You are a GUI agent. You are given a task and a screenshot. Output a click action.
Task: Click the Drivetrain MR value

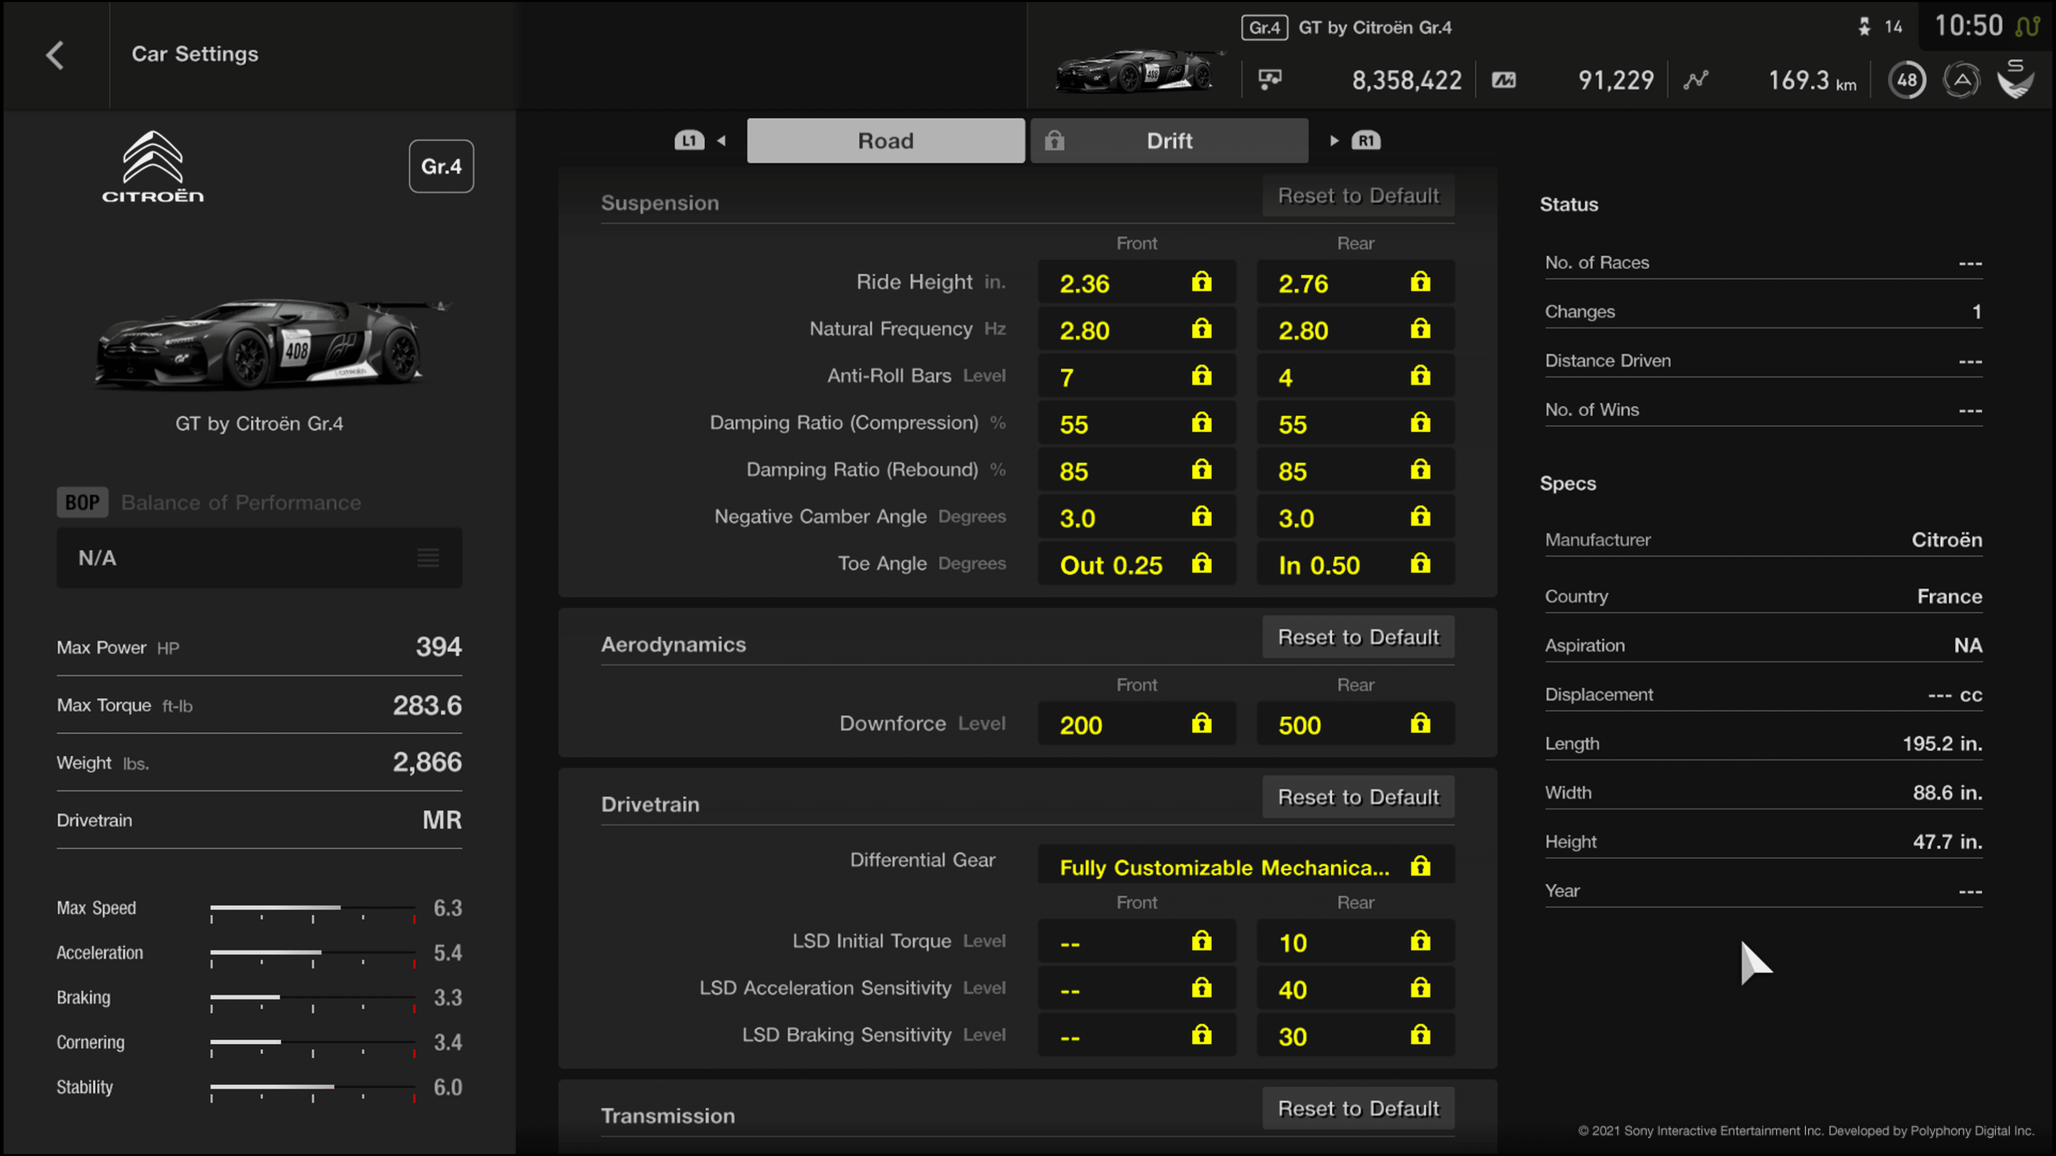pos(441,819)
